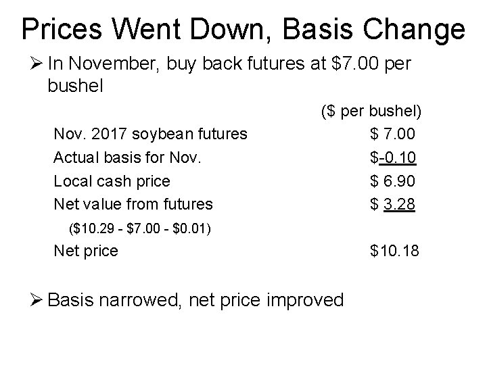Click the "Net price" row label

(85, 251)
